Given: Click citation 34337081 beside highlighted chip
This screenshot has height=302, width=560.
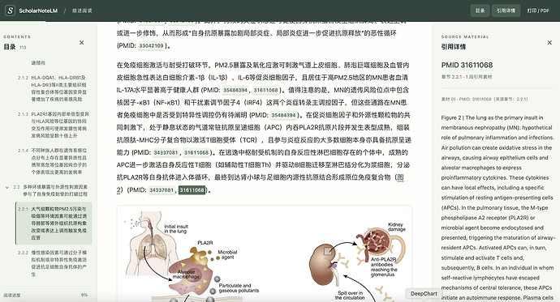Looking at the screenshot, I should tap(161, 189).
